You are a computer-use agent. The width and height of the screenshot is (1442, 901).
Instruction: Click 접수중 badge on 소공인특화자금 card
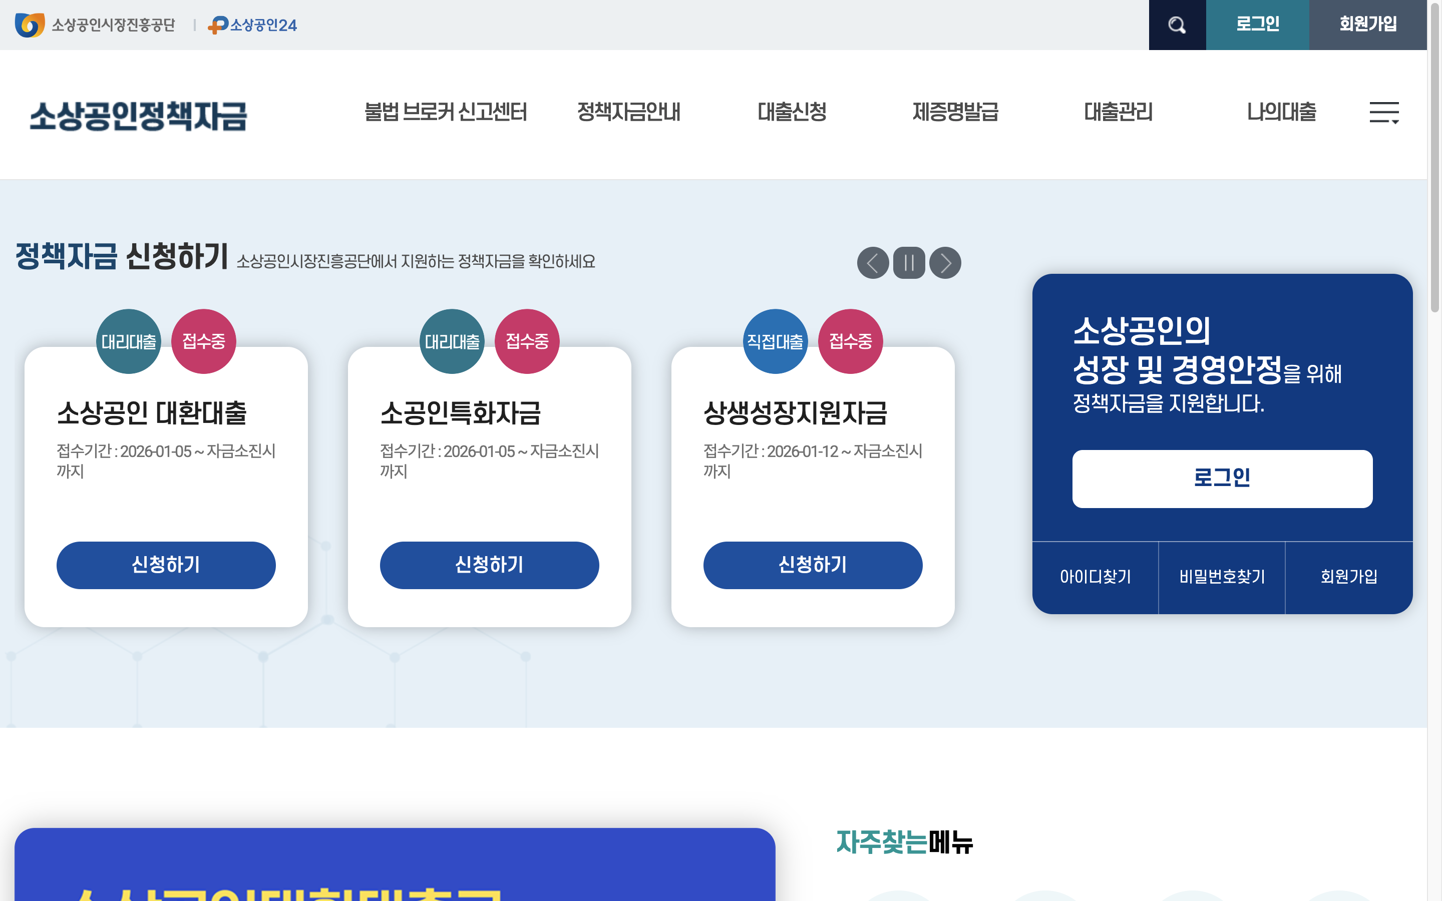click(527, 341)
